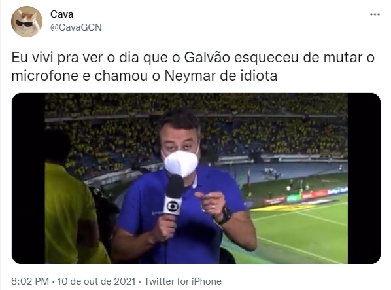The width and height of the screenshot is (391, 290).
Task: Open the three-dot more options menu
Action: [375, 14]
